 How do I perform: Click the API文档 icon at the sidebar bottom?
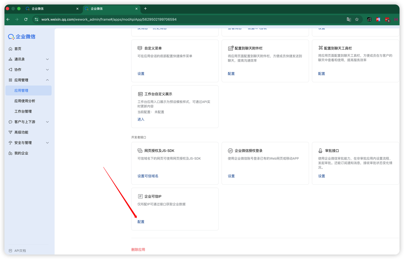(x=10, y=250)
